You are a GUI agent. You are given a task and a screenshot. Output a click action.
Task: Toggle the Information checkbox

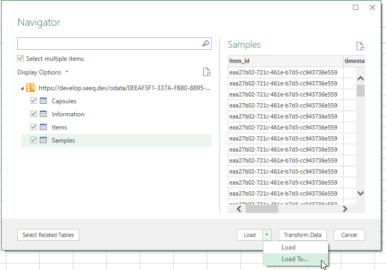click(34, 114)
